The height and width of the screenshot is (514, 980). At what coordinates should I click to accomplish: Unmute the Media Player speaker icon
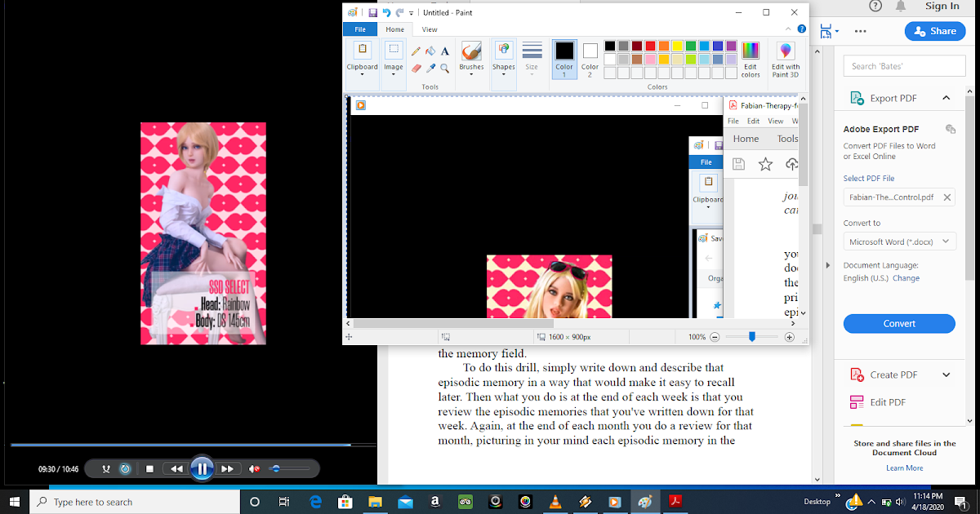pyautogui.click(x=255, y=469)
